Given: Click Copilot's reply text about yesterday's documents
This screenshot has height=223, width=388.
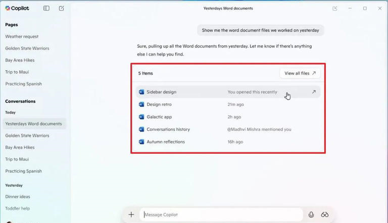Looking at the screenshot, I should [x=224, y=50].
